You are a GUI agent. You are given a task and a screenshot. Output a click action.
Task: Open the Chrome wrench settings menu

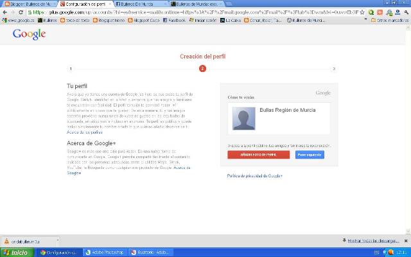(x=407, y=12)
